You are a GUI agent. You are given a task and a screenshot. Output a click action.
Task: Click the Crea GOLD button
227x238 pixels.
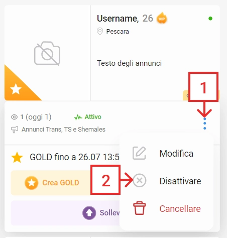52,183
